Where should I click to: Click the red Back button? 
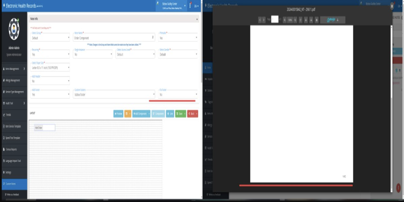192,114
